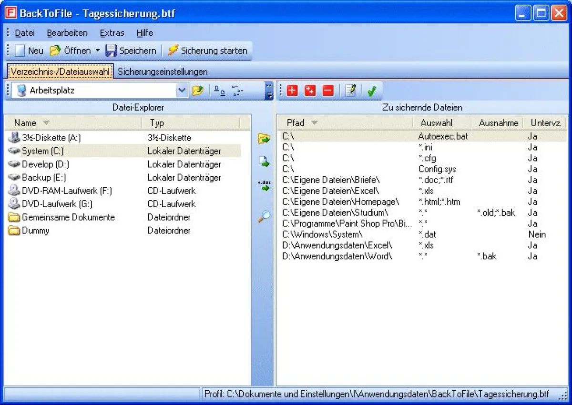Viewport: 572px width, 405px height.
Task: Edit the selected backup entry pencil icon
Action: coord(351,90)
